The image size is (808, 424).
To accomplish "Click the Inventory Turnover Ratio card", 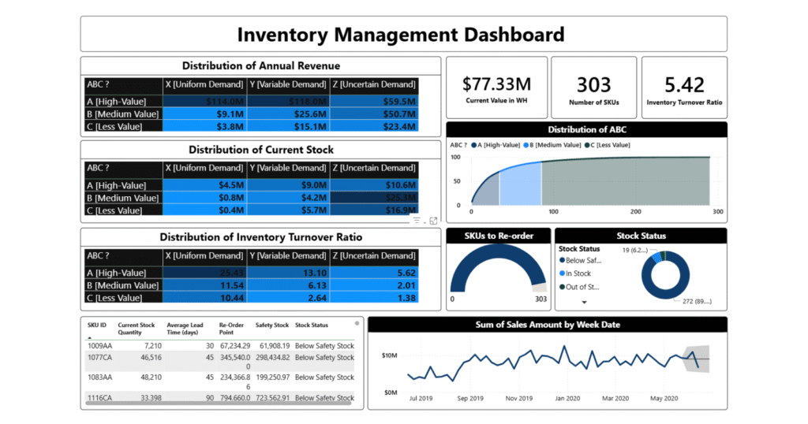I will coord(683,88).
